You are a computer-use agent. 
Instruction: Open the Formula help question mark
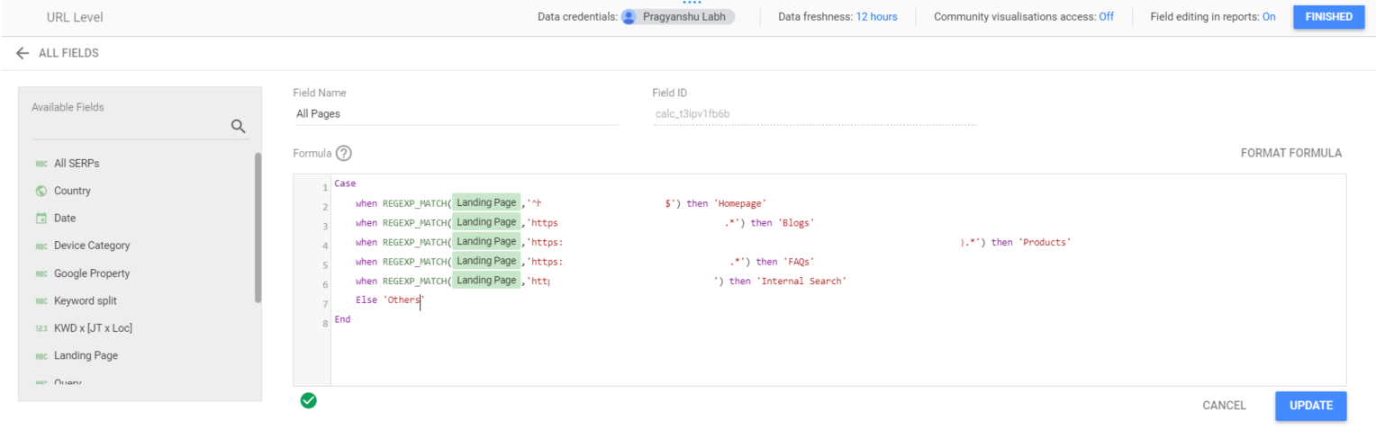pyautogui.click(x=343, y=154)
